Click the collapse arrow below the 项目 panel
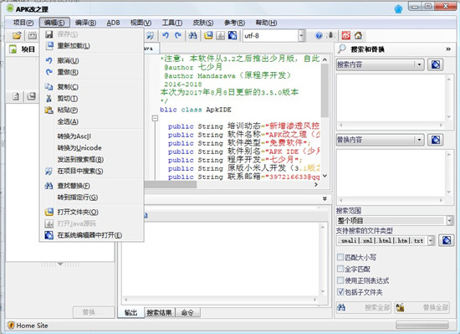Image resolution: width=460 pixels, height=334 pixels. click(x=60, y=264)
